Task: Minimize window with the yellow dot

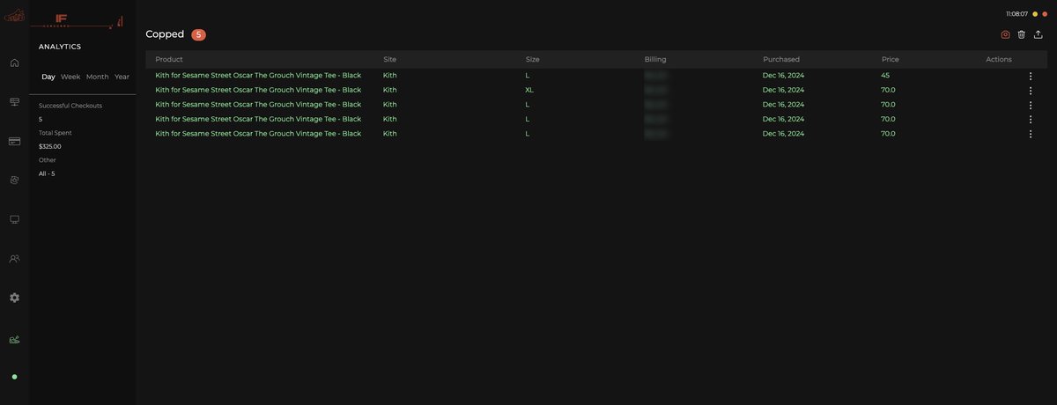Action: 1035,14
